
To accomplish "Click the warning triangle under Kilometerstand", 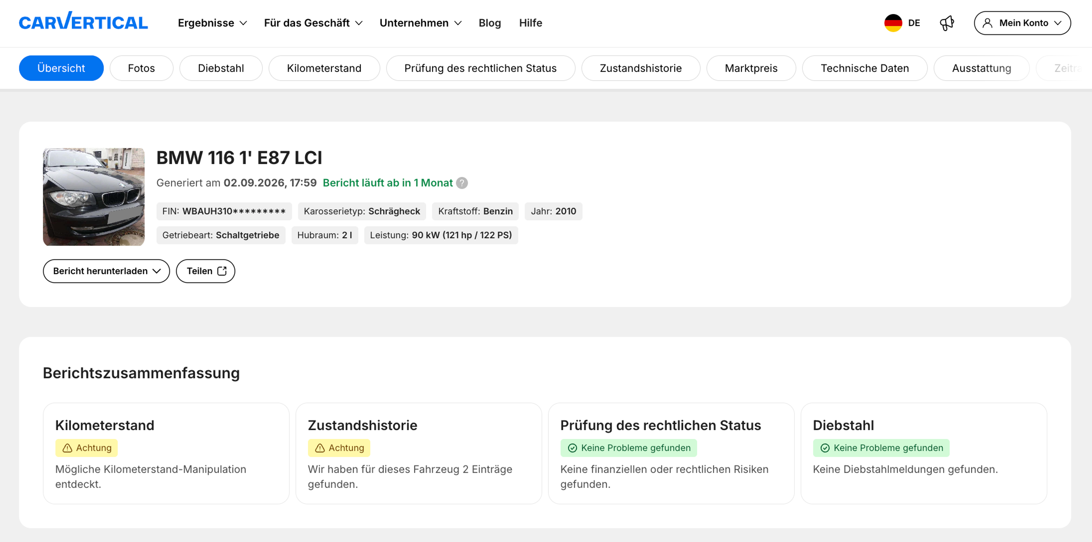I will tap(67, 448).
